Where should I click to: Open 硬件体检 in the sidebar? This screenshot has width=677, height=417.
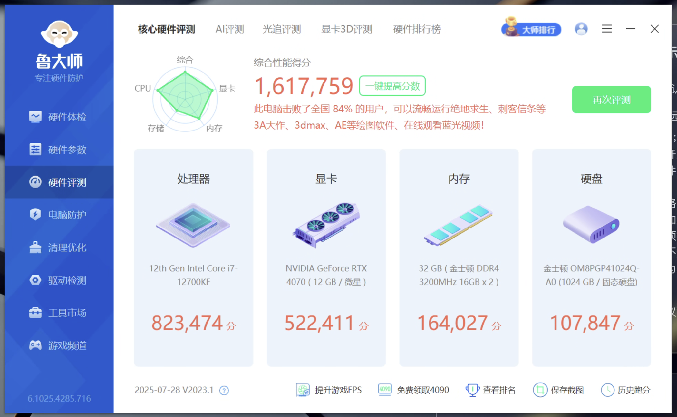pyautogui.click(x=59, y=117)
